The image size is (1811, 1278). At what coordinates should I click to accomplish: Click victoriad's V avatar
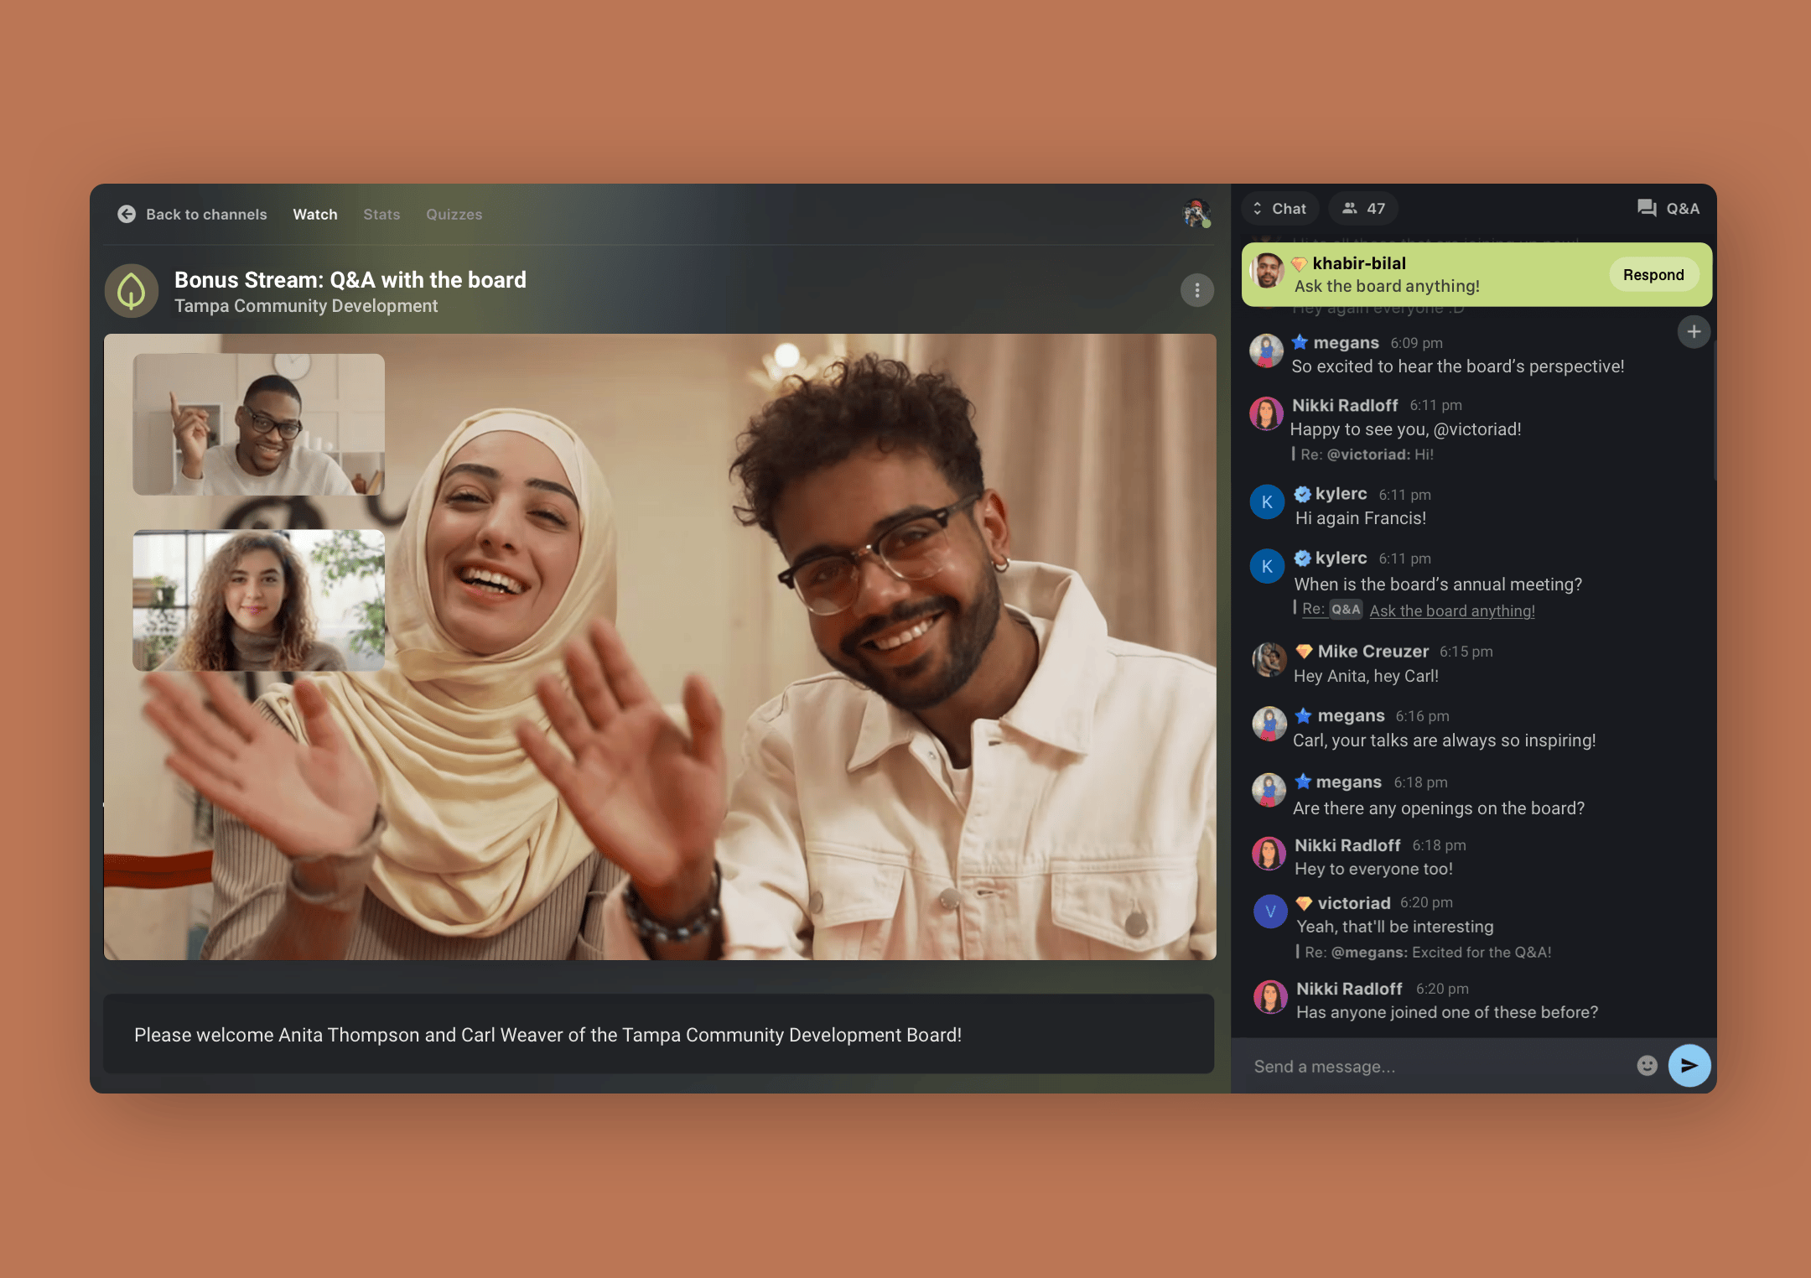(1270, 912)
